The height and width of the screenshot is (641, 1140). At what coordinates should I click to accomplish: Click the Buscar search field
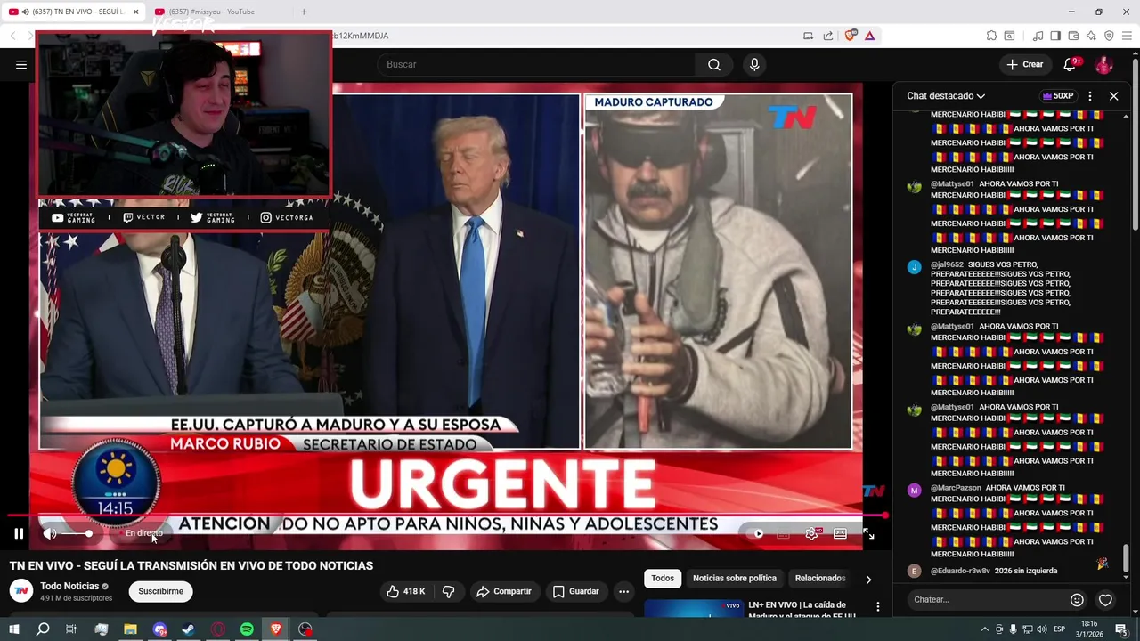pos(536,64)
